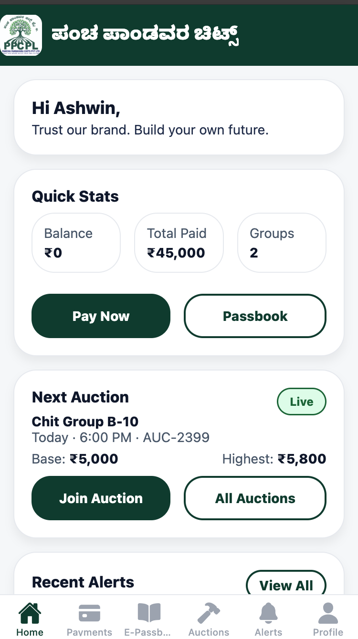Open Alerts bell icon
Image resolution: width=358 pixels, height=639 pixels.
coord(268,613)
